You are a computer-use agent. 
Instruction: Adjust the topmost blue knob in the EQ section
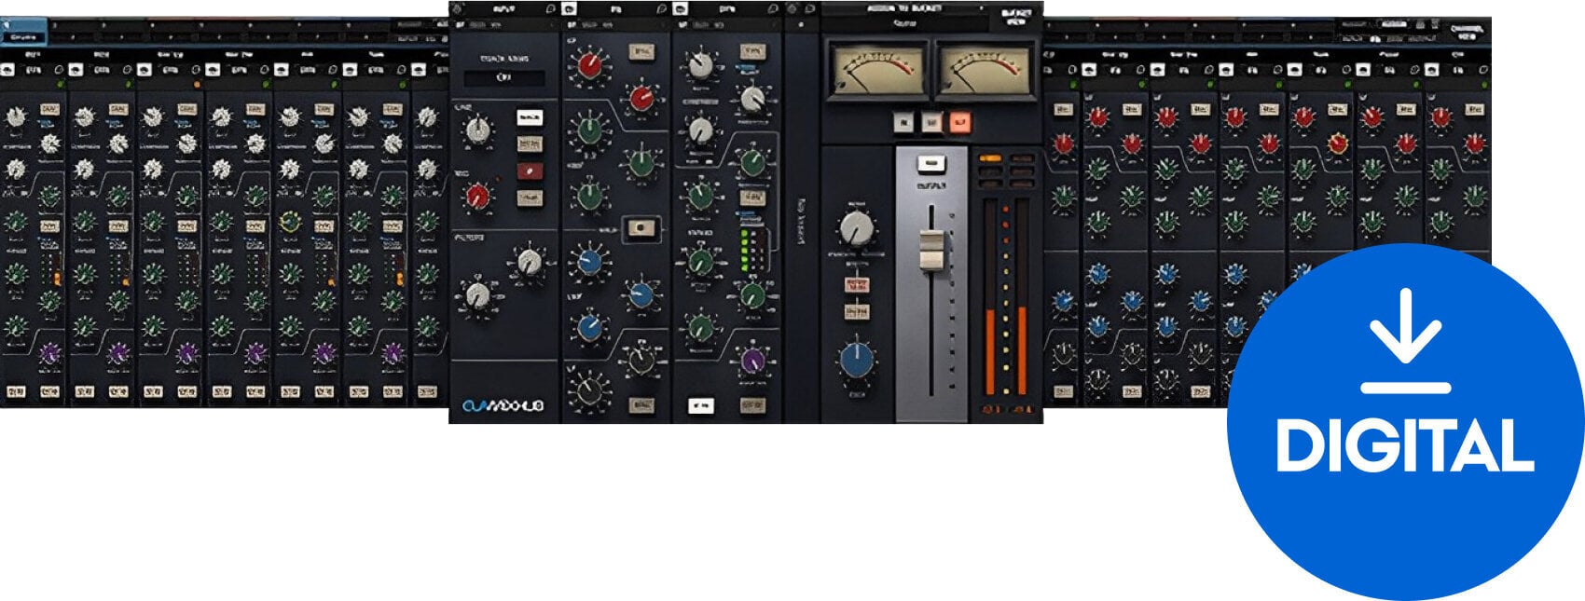pos(589,262)
